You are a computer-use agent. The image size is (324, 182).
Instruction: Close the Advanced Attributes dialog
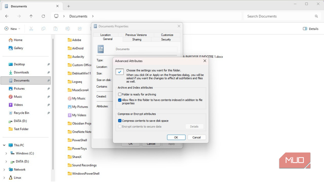coord(205,61)
